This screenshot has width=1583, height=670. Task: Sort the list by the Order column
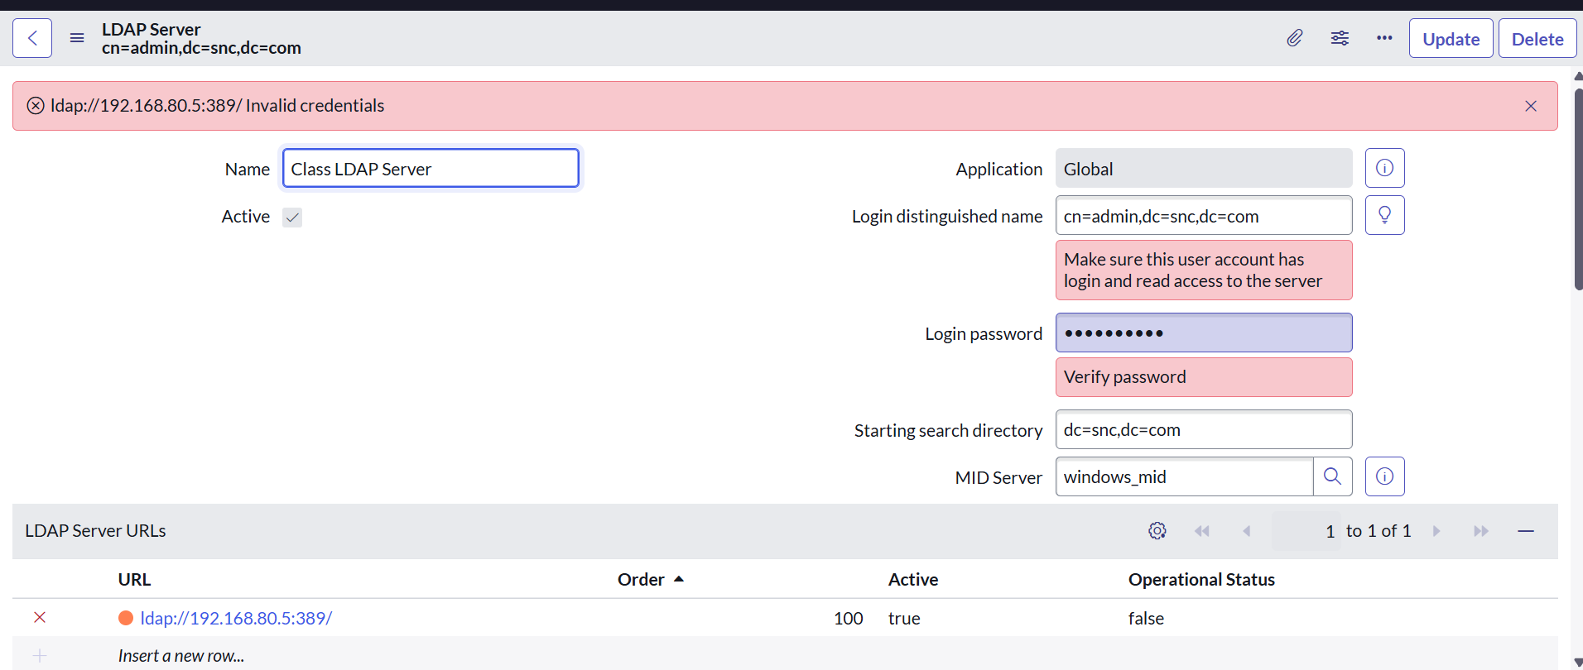pyautogui.click(x=651, y=580)
